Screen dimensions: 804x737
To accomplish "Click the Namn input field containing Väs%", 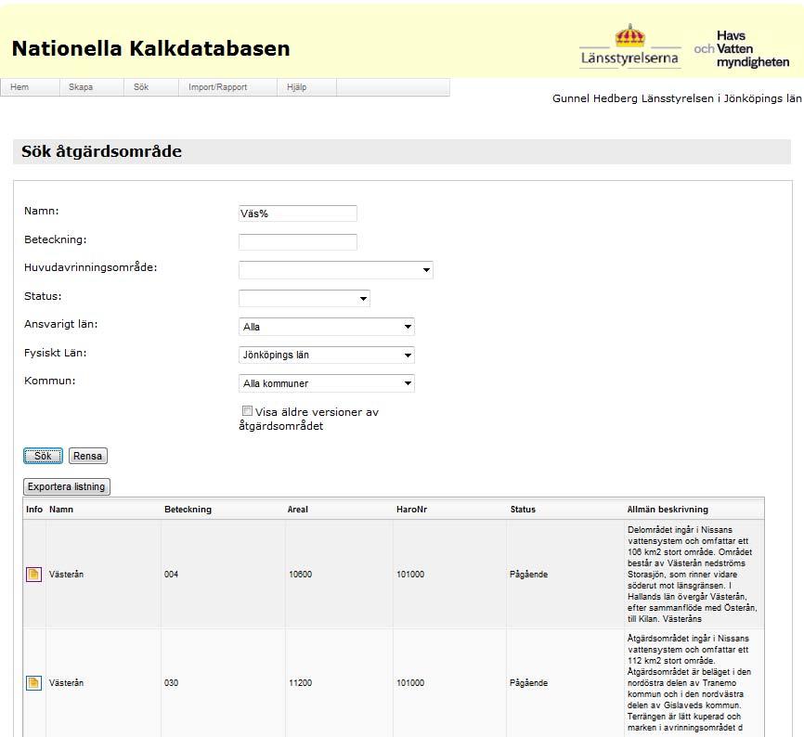I will (298, 213).
